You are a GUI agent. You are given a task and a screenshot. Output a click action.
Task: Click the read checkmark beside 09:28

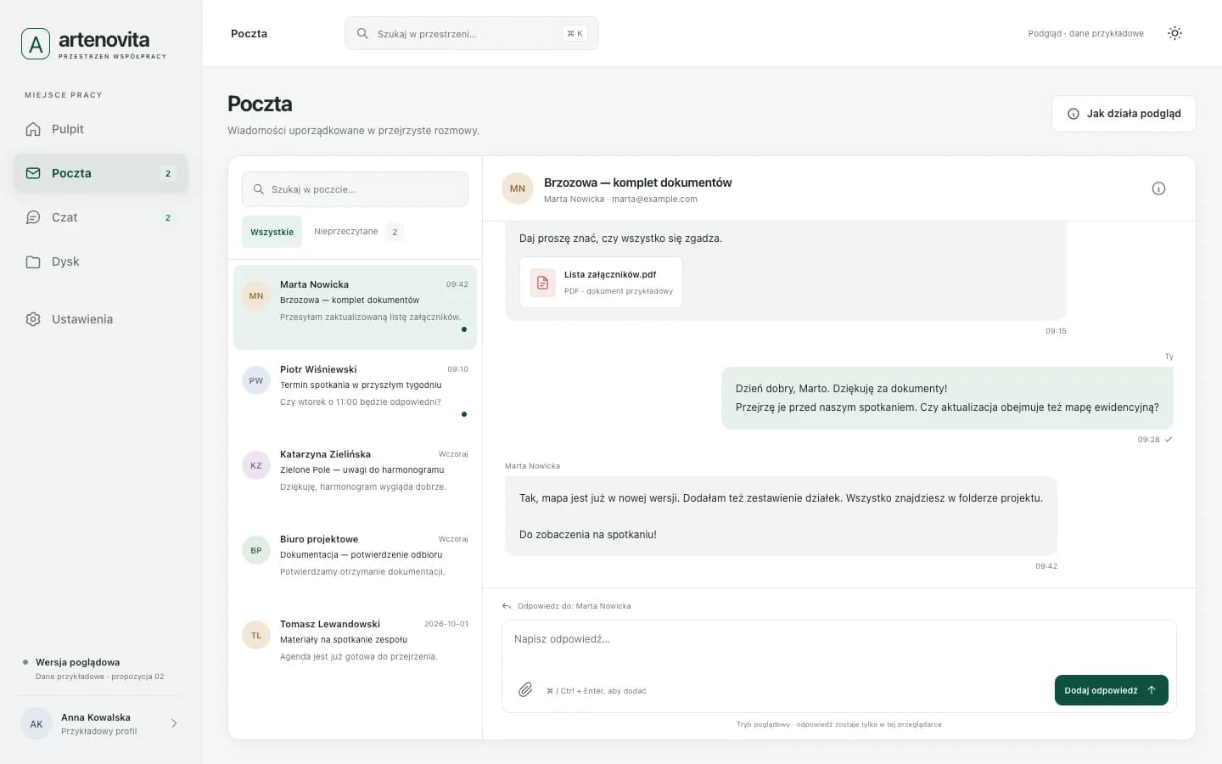tap(1169, 440)
